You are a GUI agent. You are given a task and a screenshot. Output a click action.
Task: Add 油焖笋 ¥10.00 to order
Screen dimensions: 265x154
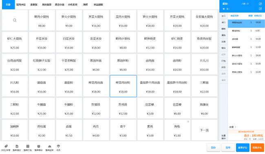15,130
